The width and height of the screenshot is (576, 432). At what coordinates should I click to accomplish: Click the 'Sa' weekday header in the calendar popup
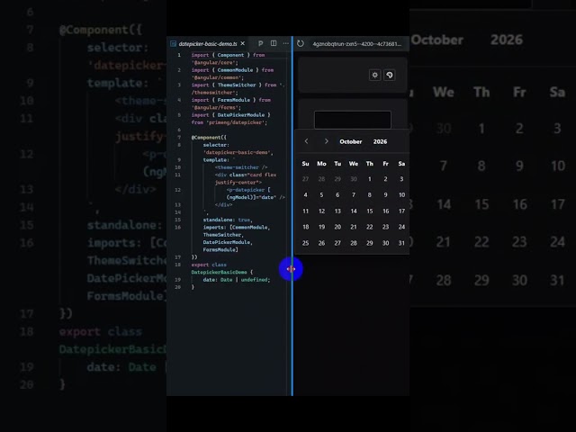coord(401,164)
